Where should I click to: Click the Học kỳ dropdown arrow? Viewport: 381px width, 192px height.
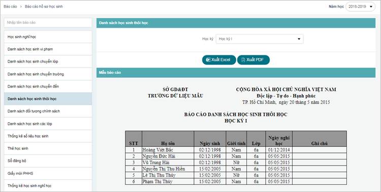(x=299, y=39)
